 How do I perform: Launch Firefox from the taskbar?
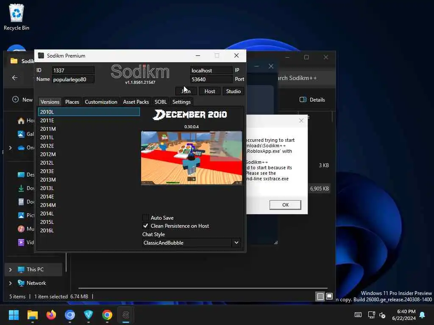coord(51,315)
